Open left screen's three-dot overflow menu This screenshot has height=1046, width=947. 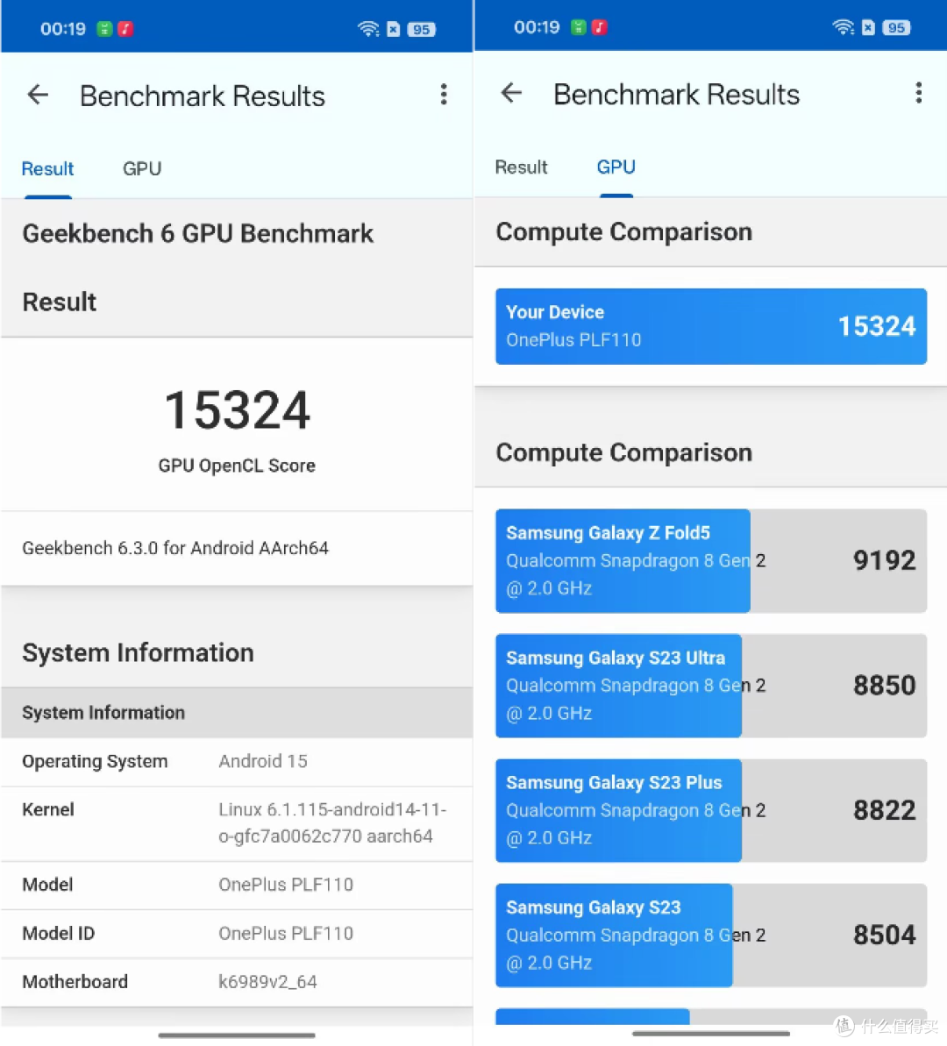pos(444,95)
